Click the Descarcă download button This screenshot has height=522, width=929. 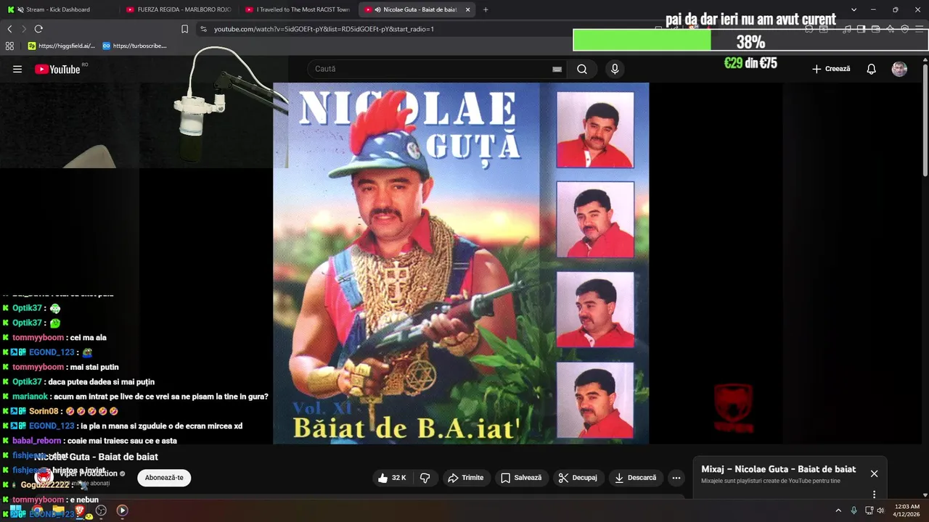(x=635, y=478)
